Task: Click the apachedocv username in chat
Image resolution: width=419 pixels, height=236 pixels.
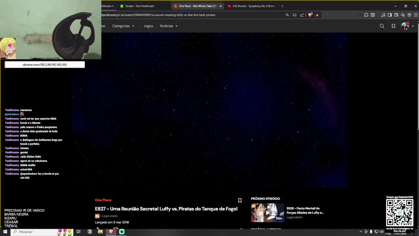Action: pyautogui.click(x=12, y=114)
